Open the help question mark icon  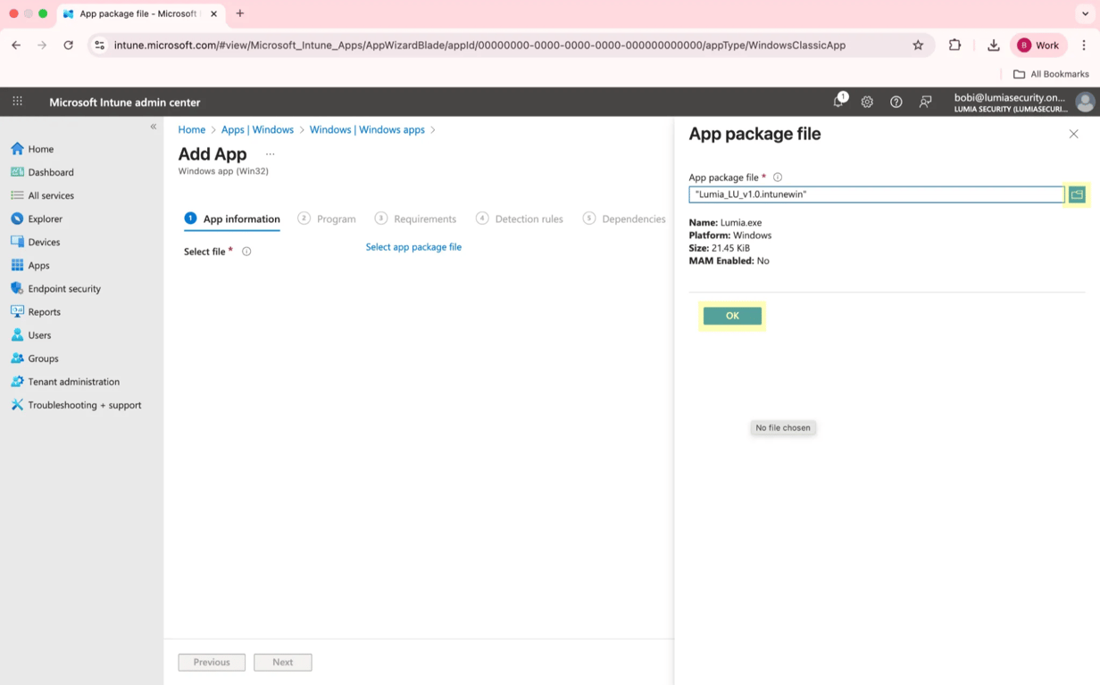(x=896, y=102)
